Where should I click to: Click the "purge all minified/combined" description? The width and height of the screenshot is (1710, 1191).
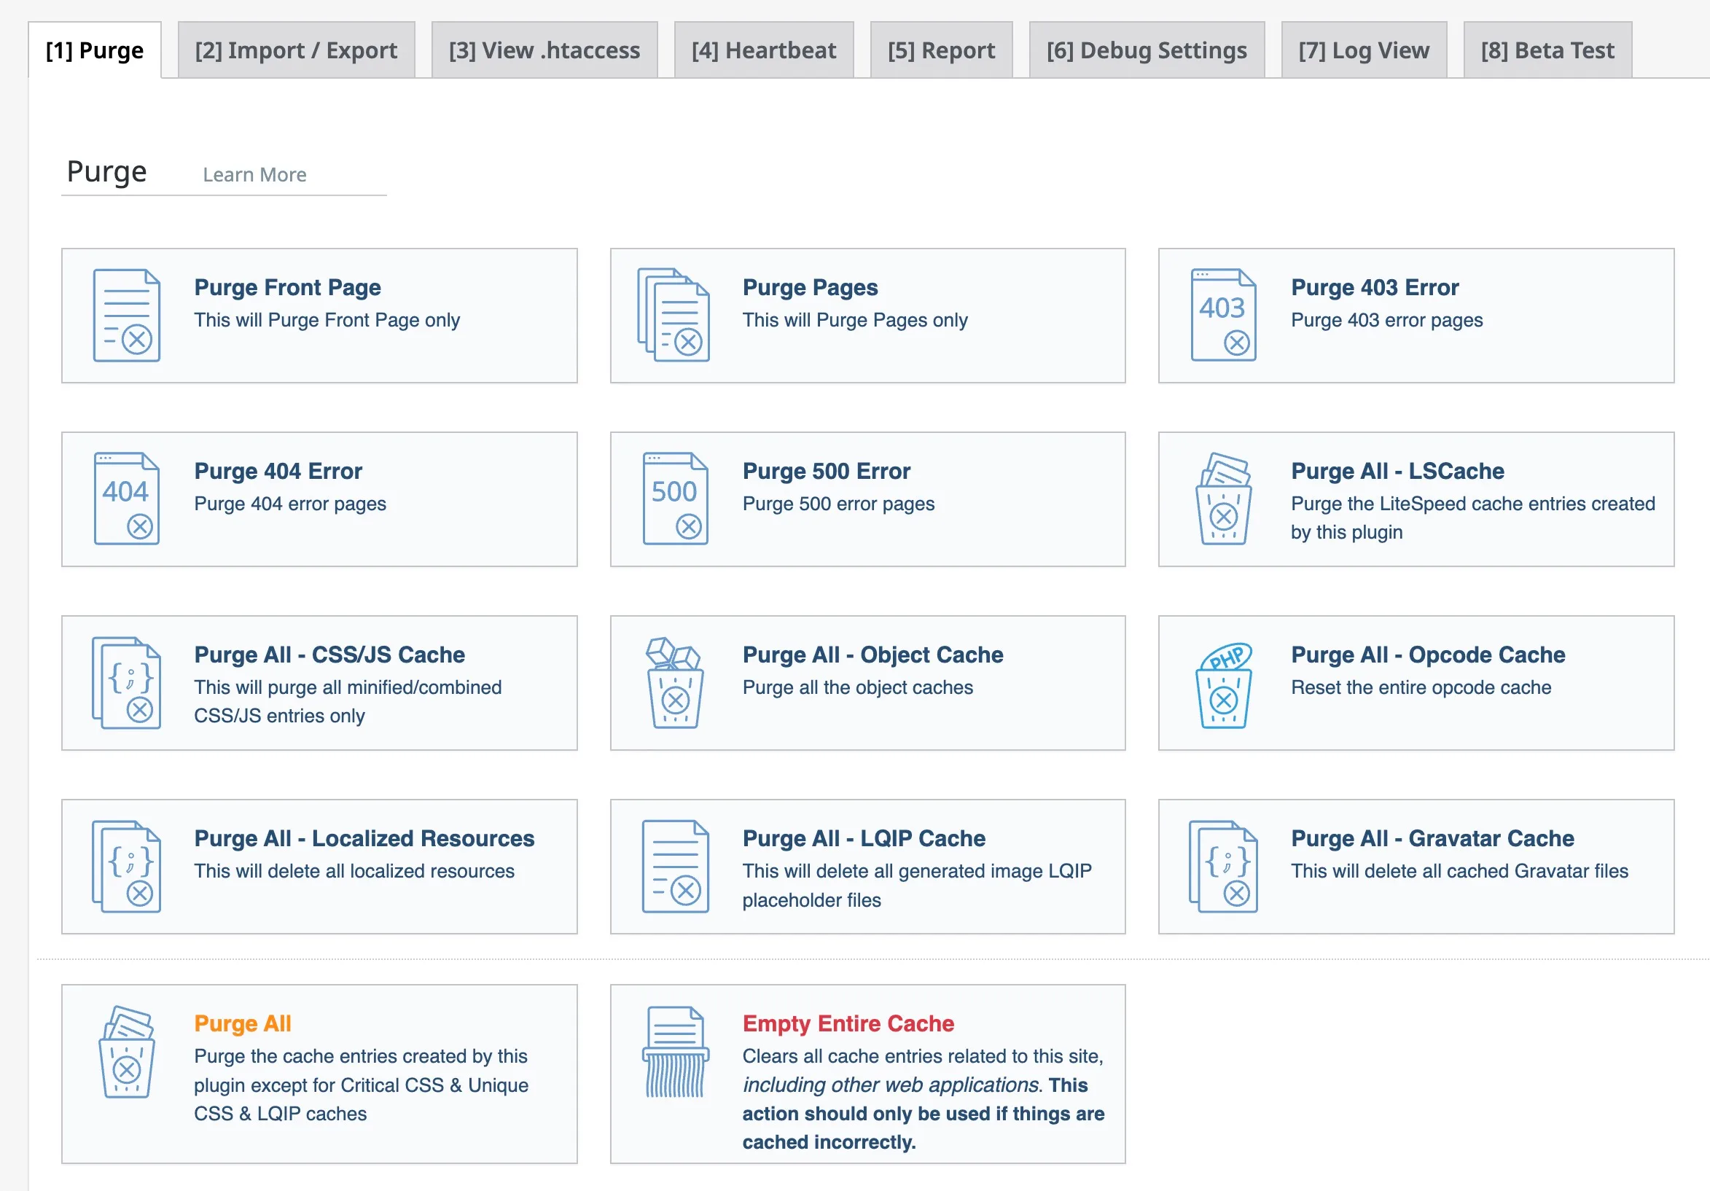[x=348, y=701]
